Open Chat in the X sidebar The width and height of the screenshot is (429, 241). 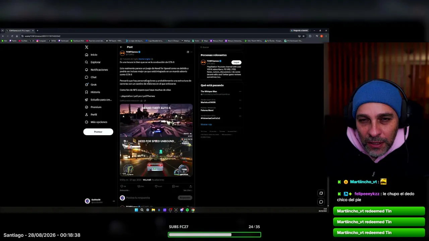click(x=91, y=77)
